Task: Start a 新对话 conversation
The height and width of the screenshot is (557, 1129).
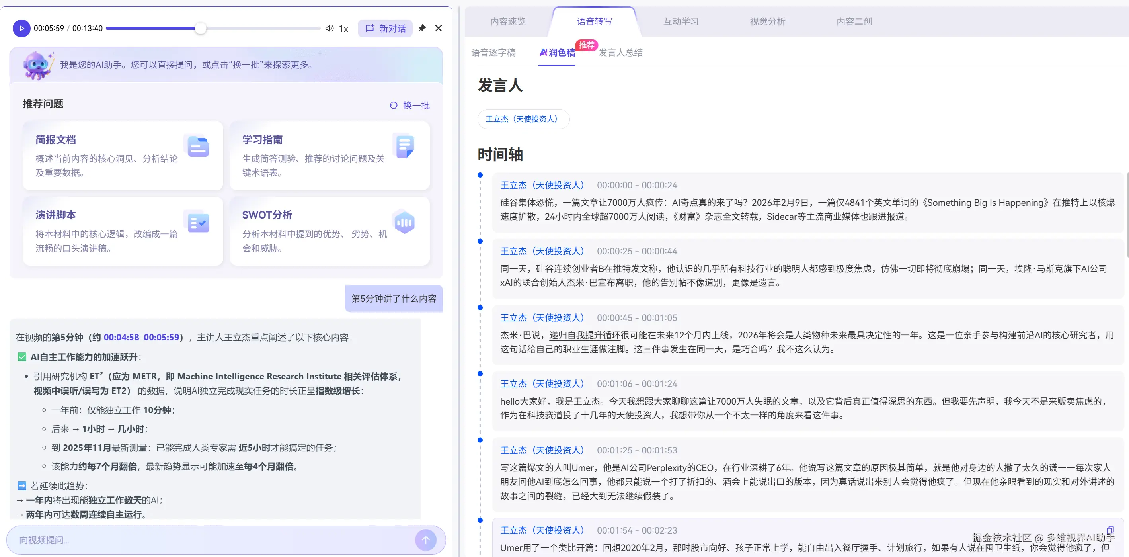Action: 385,28
